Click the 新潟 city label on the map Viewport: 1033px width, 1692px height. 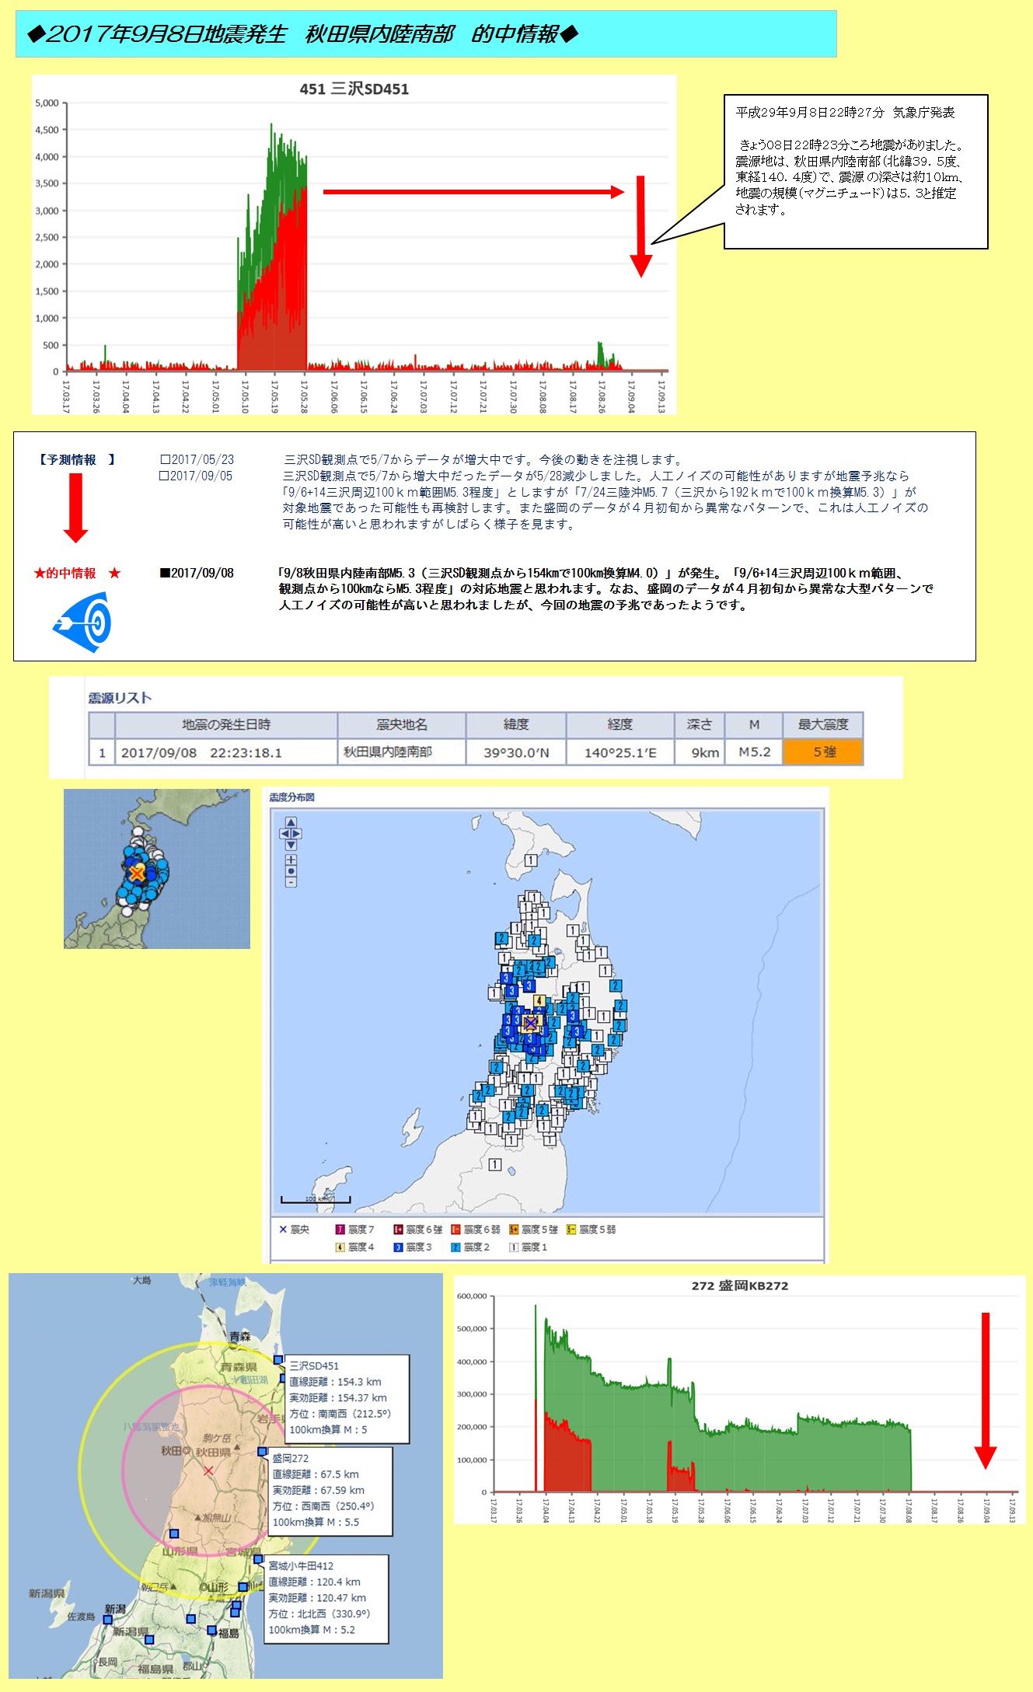[115, 1608]
